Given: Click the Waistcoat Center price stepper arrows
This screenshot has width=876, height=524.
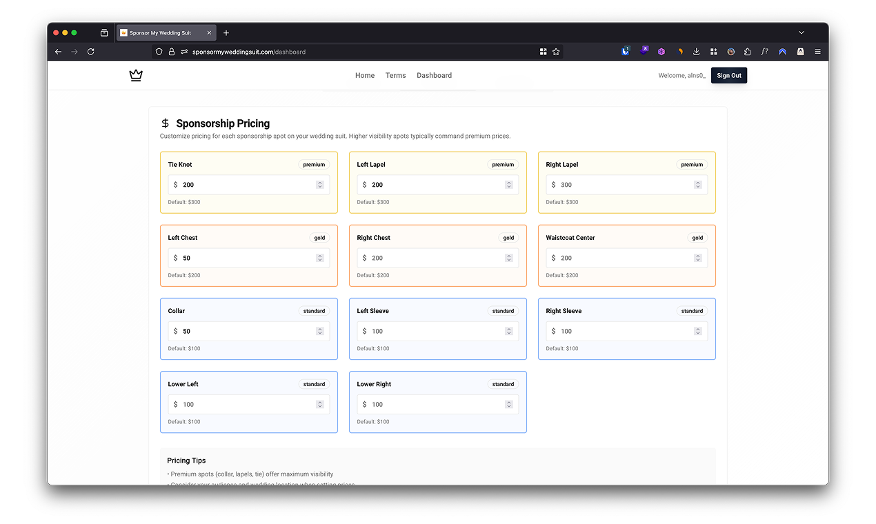Looking at the screenshot, I should pos(698,258).
